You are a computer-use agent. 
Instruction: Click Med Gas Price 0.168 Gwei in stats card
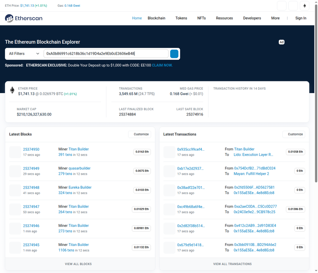pyautogui.click(x=179, y=94)
